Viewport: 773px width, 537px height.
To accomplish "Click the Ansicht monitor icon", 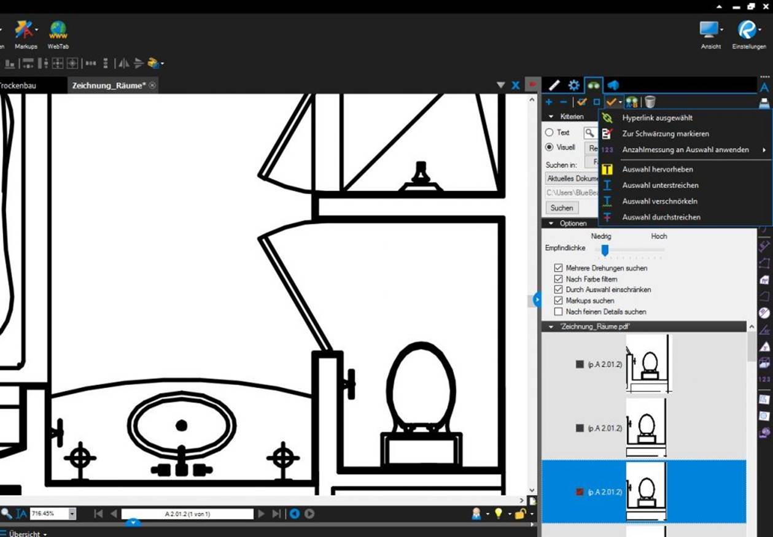I will click(x=709, y=29).
